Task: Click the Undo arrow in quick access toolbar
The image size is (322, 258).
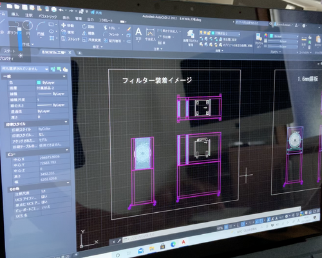Action: (x=61, y=10)
